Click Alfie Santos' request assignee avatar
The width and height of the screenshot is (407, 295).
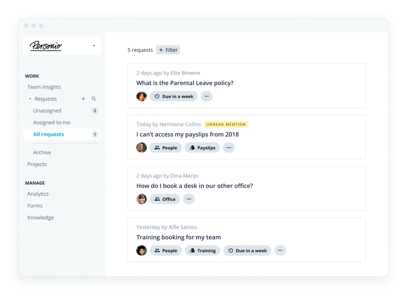pyautogui.click(x=141, y=251)
